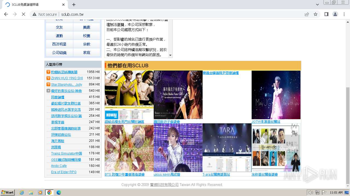Open ZHAN HUO YING SHI forum

coord(67,78)
